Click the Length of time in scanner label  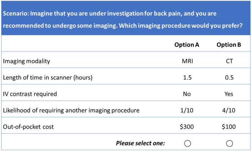point(48,78)
